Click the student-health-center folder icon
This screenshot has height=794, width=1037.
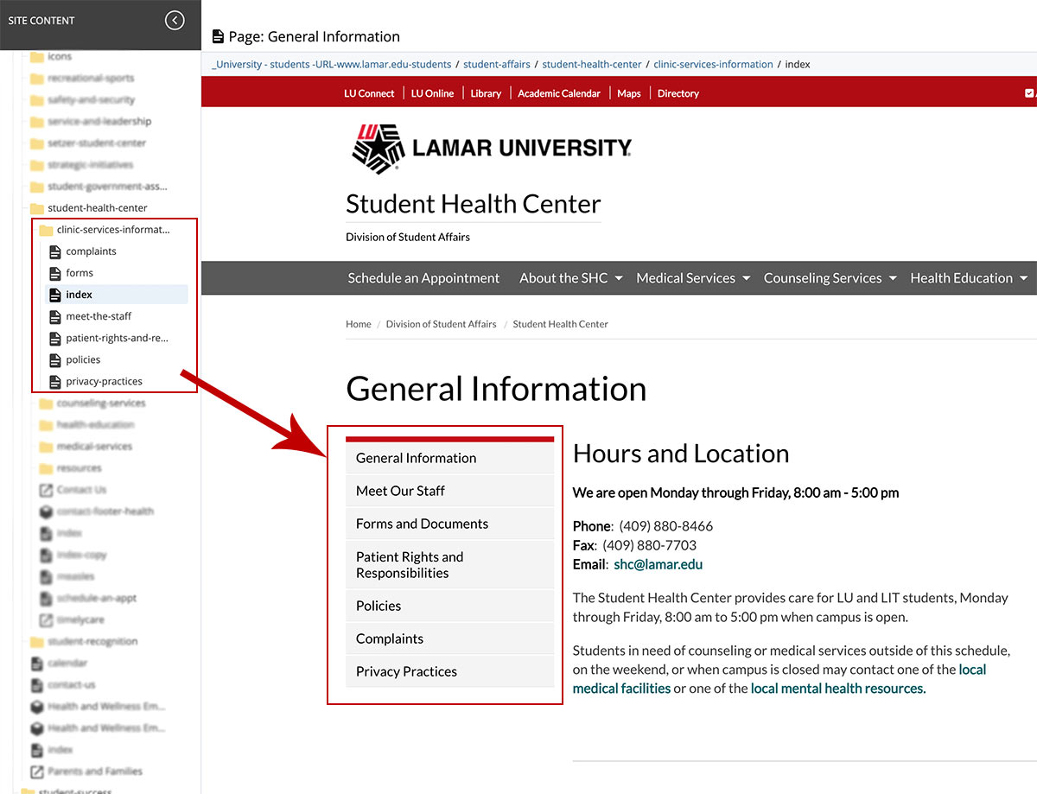point(37,208)
